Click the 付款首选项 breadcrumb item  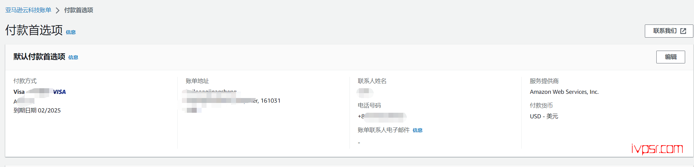79,10
